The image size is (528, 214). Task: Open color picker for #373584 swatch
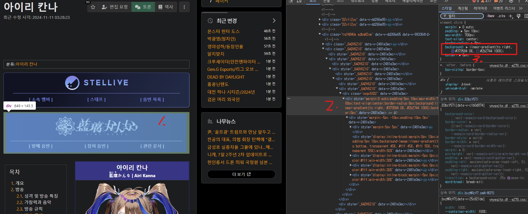453,51
